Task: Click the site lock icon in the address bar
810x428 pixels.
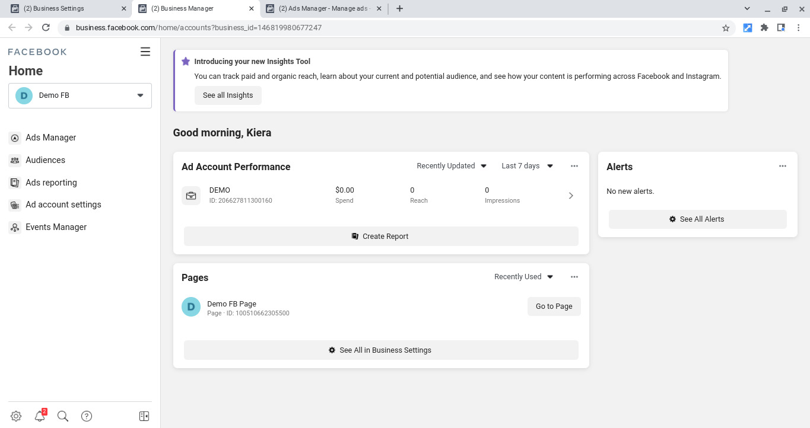Action: pos(66,28)
